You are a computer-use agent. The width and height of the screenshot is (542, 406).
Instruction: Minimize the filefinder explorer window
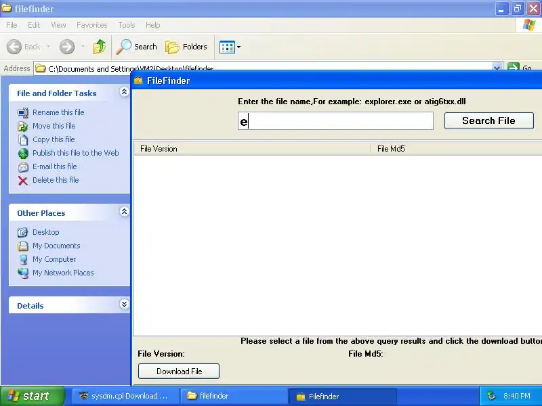[501, 9]
